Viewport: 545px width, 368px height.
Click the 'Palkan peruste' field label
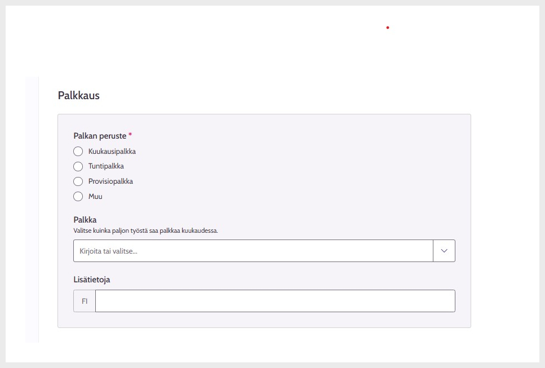100,136
